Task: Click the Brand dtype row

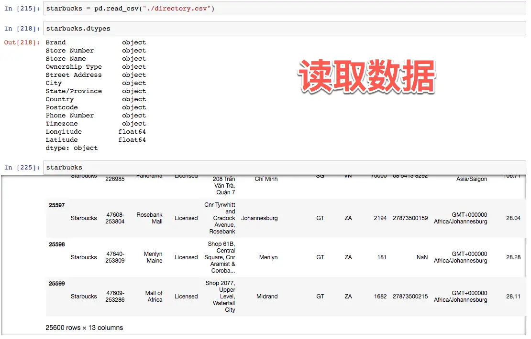Action: 96,42
